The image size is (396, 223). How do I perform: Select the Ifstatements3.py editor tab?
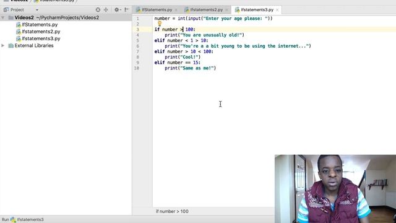click(x=257, y=10)
